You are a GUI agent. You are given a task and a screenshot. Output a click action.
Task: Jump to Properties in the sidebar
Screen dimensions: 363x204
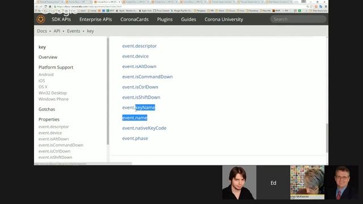(49, 120)
